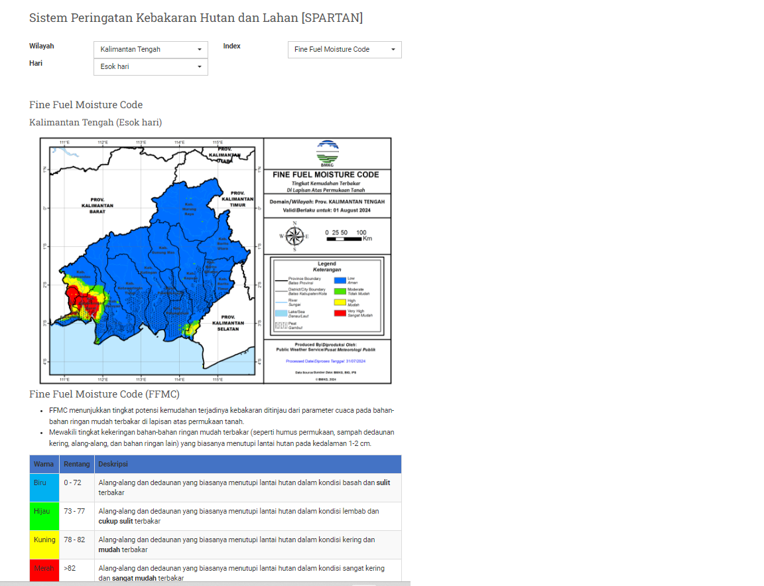Click the bullet starting 'FFMC menunjukkan tingkat potensi'
Viewport: 764px width, 586px height.
coord(222,416)
